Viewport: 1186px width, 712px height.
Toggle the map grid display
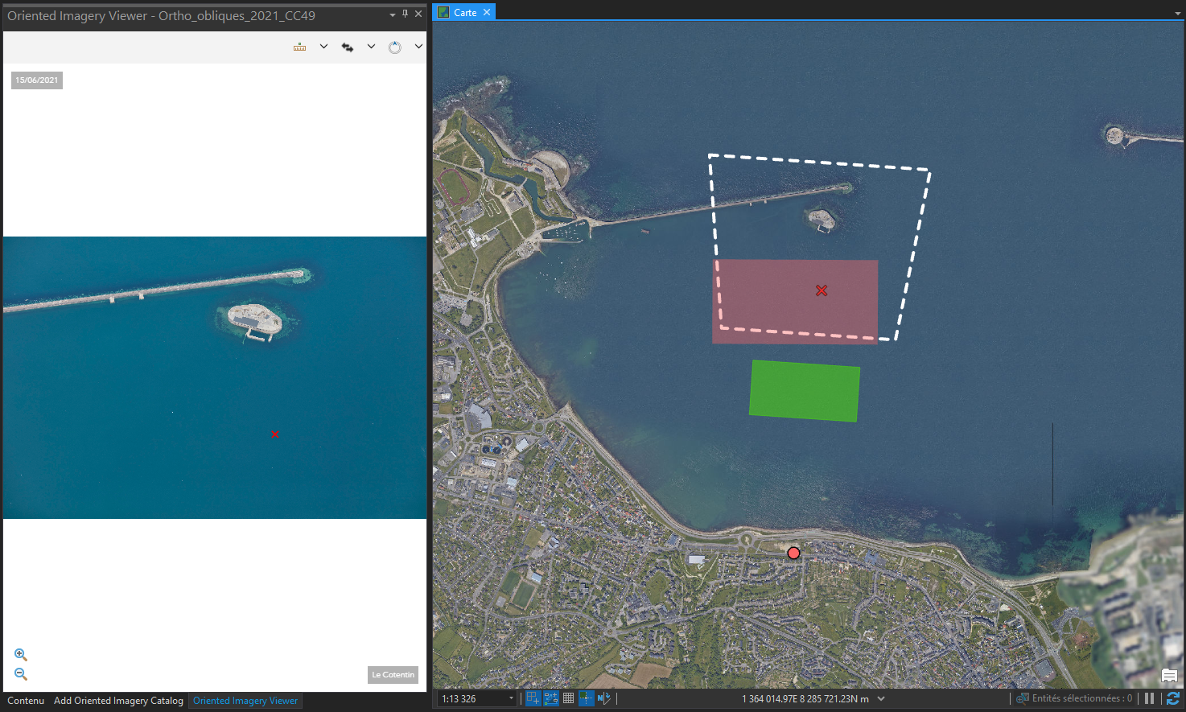(x=569, y=698)
